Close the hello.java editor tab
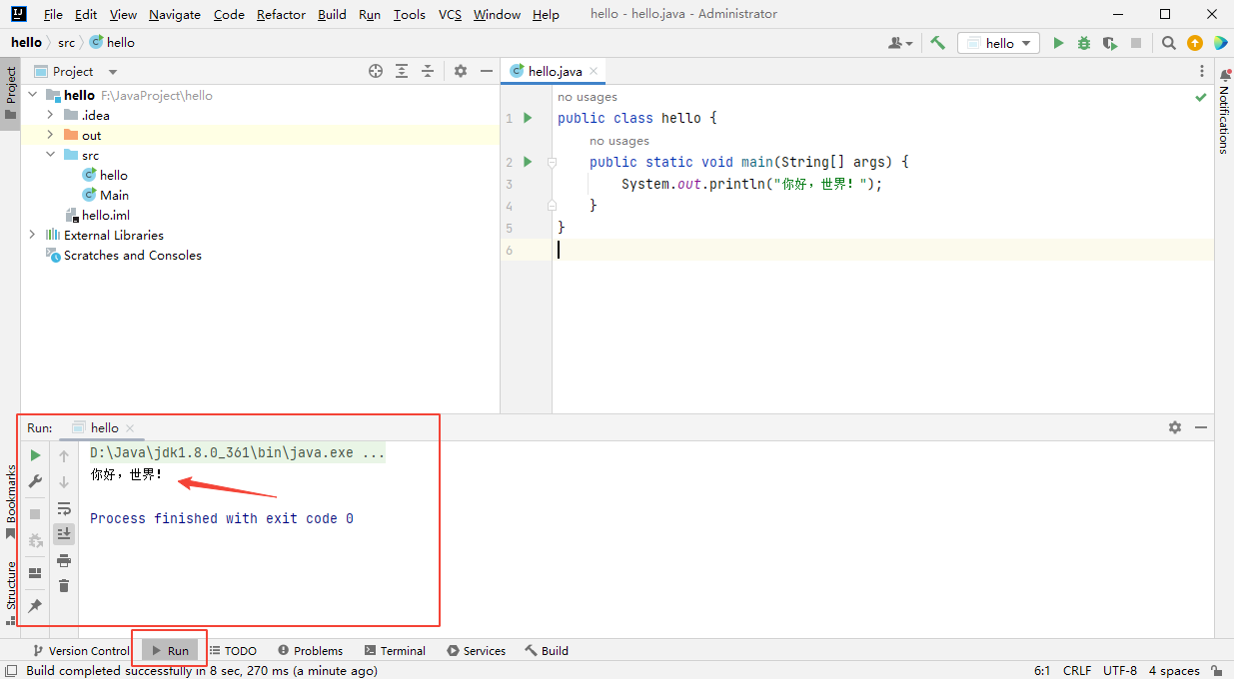The height and width of the screenshot is (679, 1234). [x=594, y=72]
